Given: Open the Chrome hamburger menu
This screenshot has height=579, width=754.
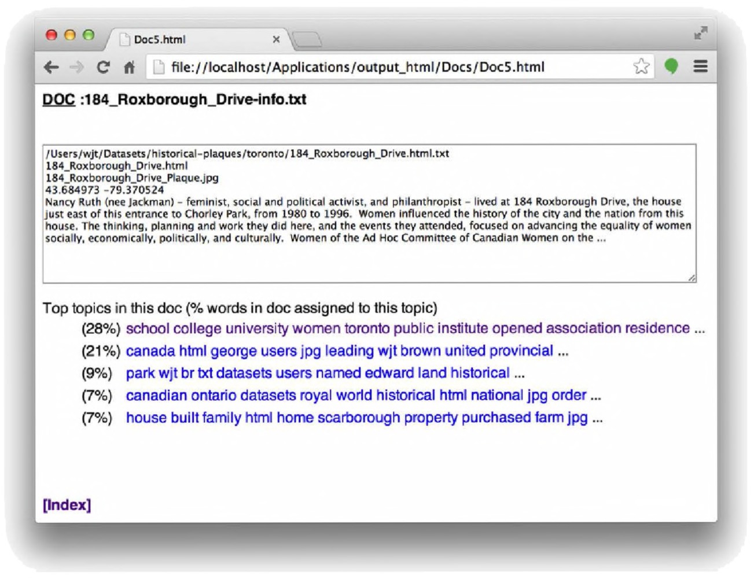Looking at the screenshot, I should pos(701,67).
